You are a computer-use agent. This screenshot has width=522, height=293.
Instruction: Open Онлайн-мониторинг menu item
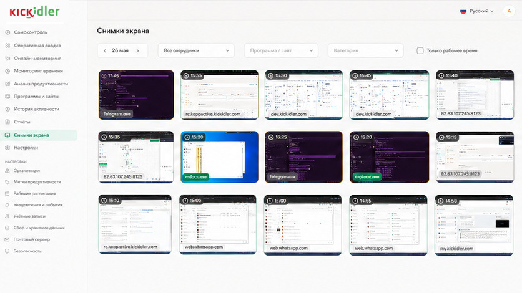(37, 58)
